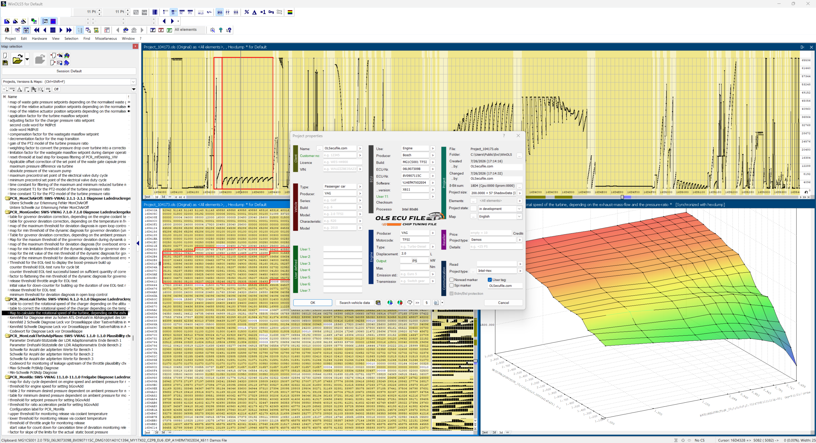Click the blue puzzle piece plugin icon
This screenshot has width=816, height=443.
(67, 63)
